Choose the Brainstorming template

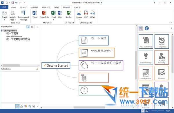click(146, 57)
